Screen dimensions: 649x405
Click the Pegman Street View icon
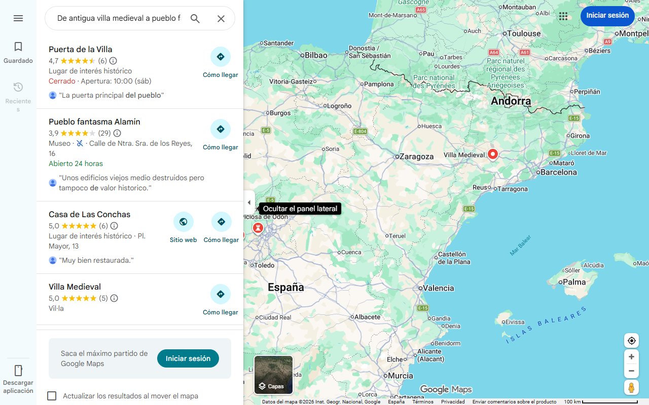(631, 388)
